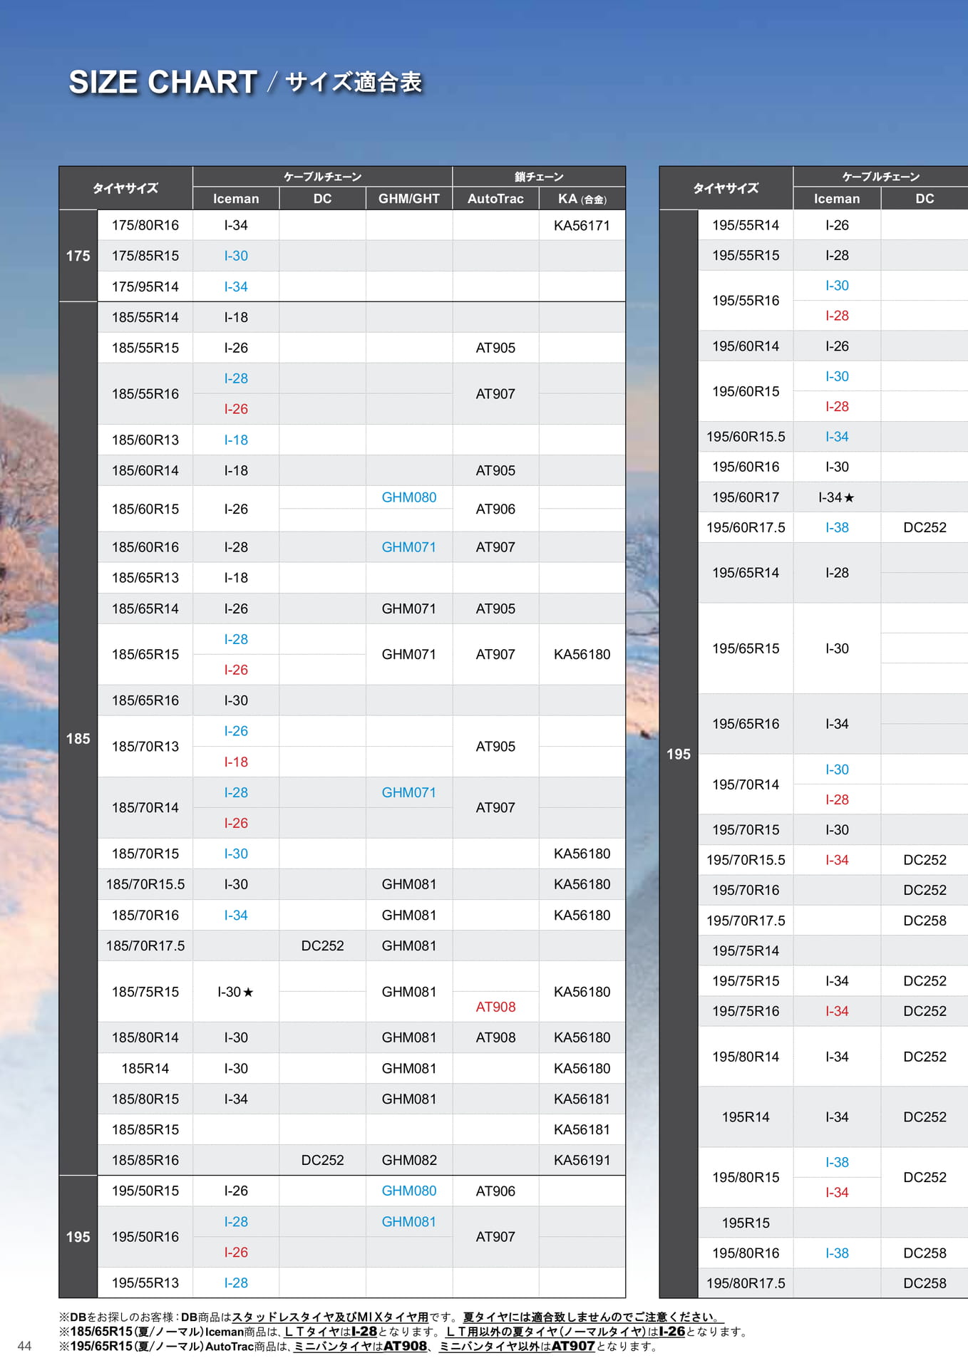Click red "I-18" in the 185/70R13 row
Viewport: 968px width, 1368px height.
tap(236, 762)
